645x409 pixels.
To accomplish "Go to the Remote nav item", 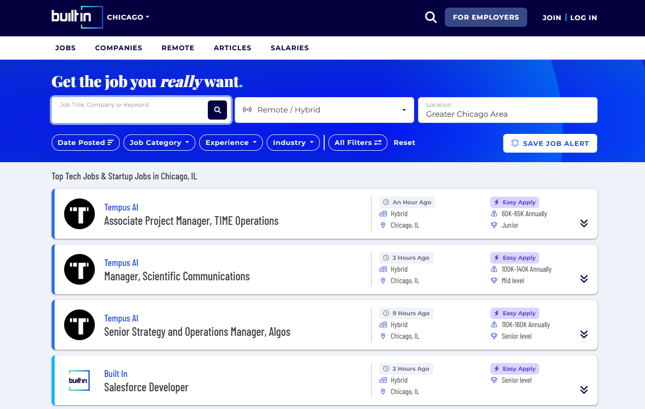I will (x=178, y=48).
